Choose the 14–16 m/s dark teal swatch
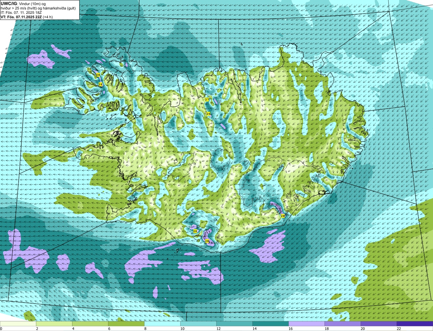Screen dimensions: 433x331 tap(271, 324)
